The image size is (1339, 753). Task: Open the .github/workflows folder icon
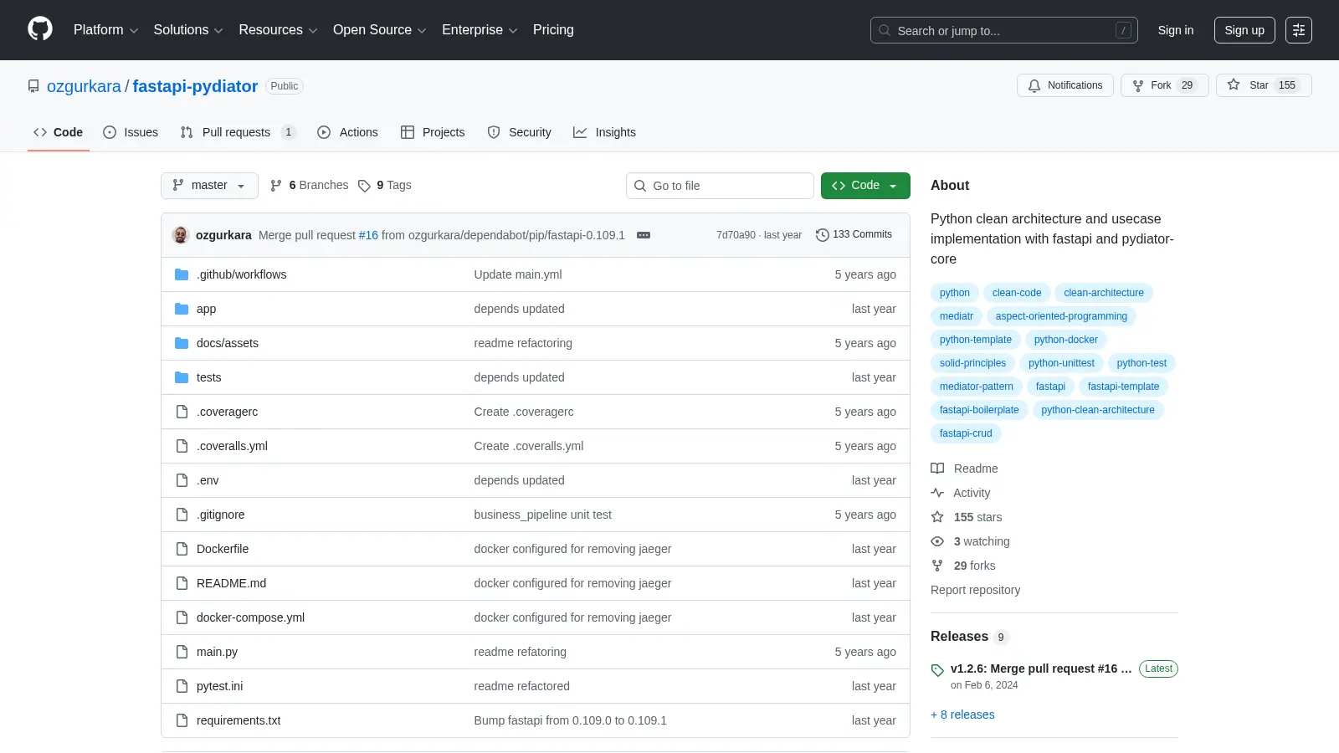coord(182,274)
